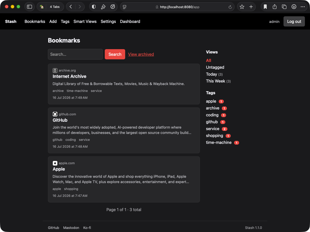Click the github tag on GitHub card
Screen dimensions: 310x232
tap(57, 140)
